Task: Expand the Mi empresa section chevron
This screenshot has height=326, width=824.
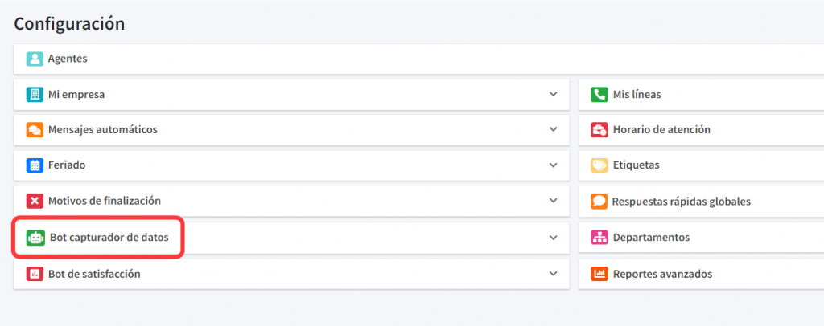Action: 553,95
